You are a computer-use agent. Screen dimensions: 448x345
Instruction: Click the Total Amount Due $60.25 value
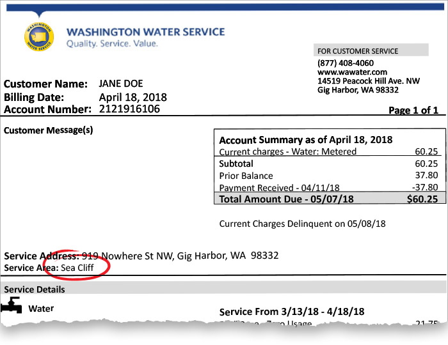coord(422,199)
